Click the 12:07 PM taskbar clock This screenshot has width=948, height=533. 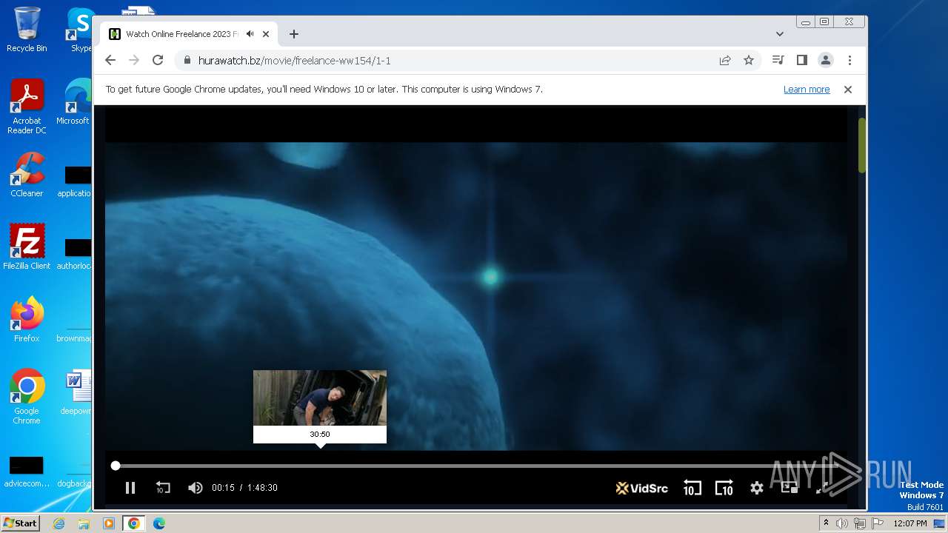[910, 523]
